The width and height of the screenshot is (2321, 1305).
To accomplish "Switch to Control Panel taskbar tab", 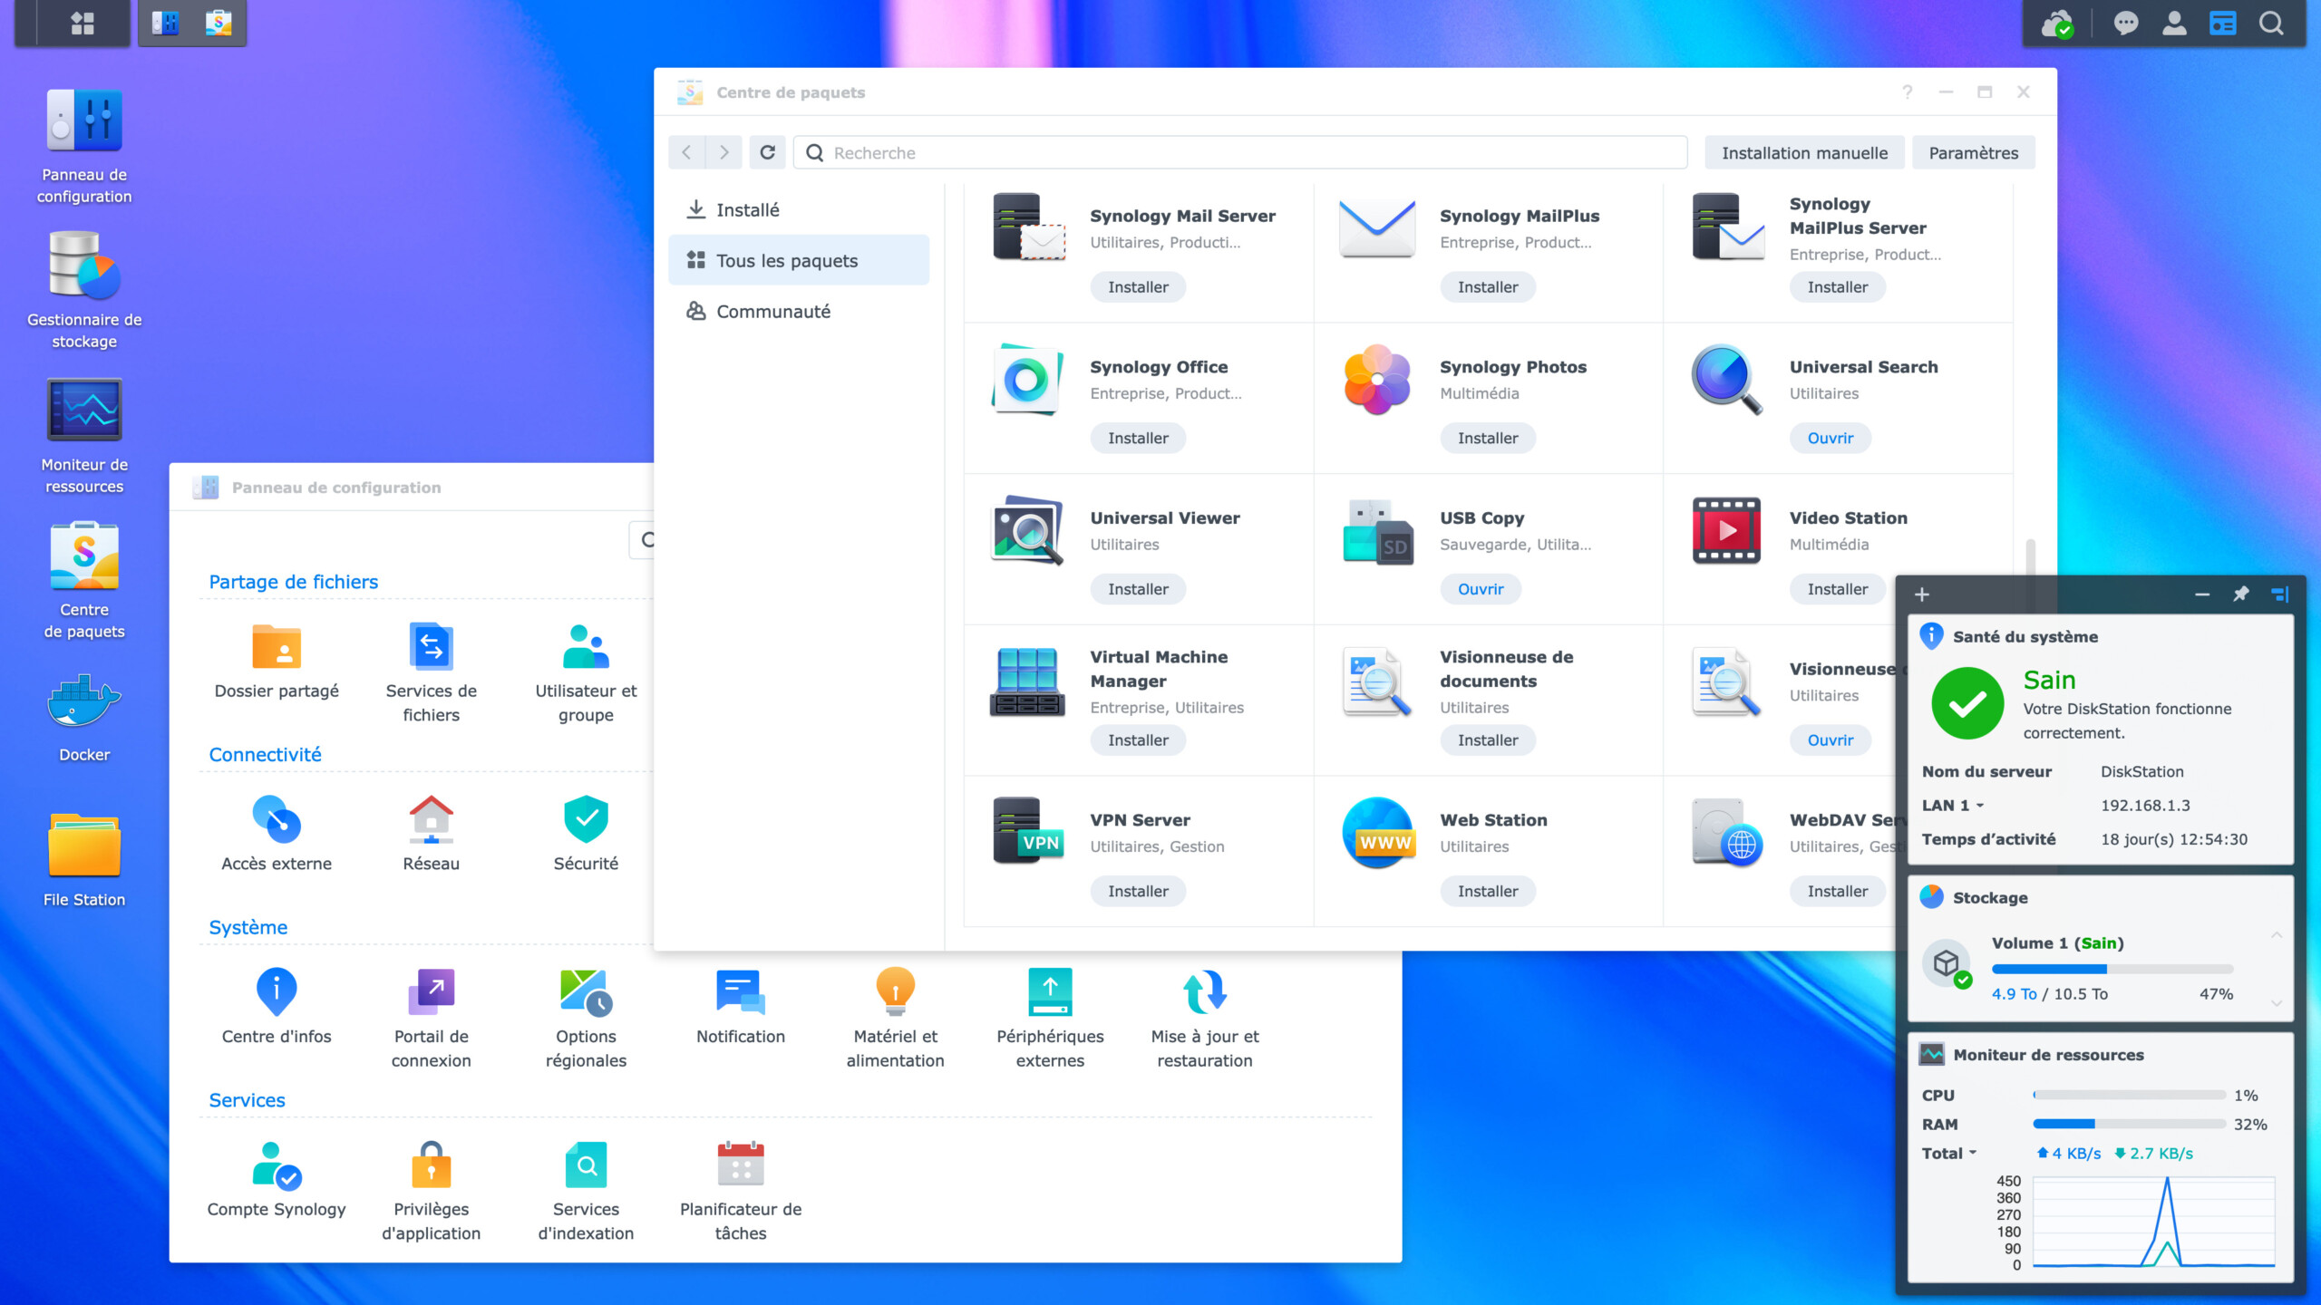I will [165, 23].
